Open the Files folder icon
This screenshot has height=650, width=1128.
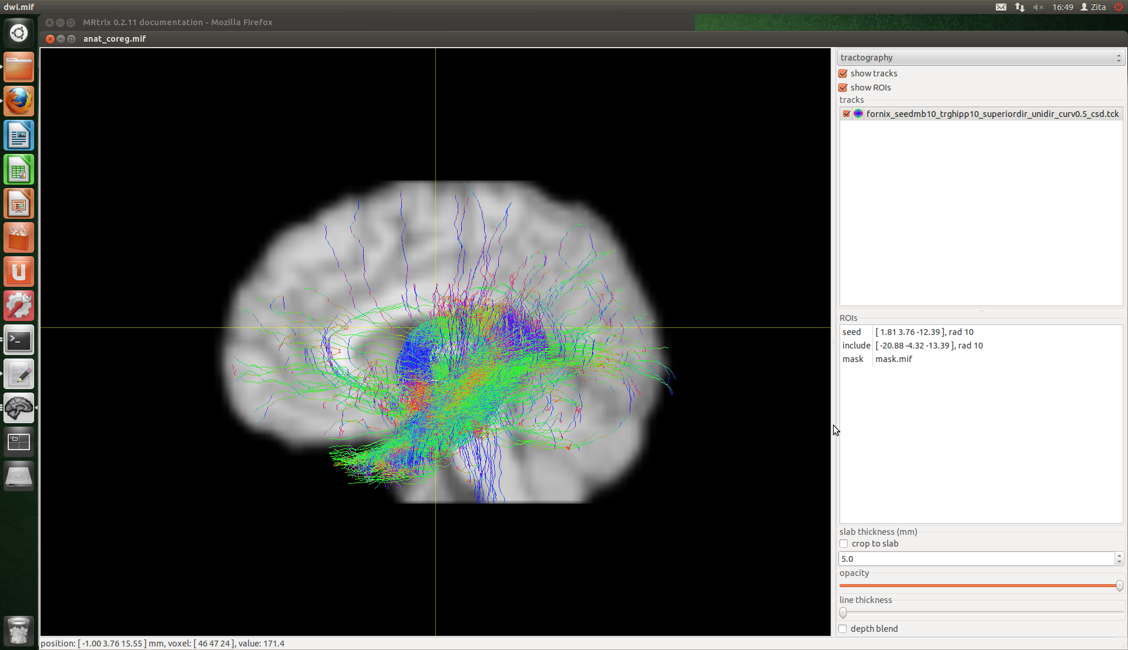[x=19, y=67]
